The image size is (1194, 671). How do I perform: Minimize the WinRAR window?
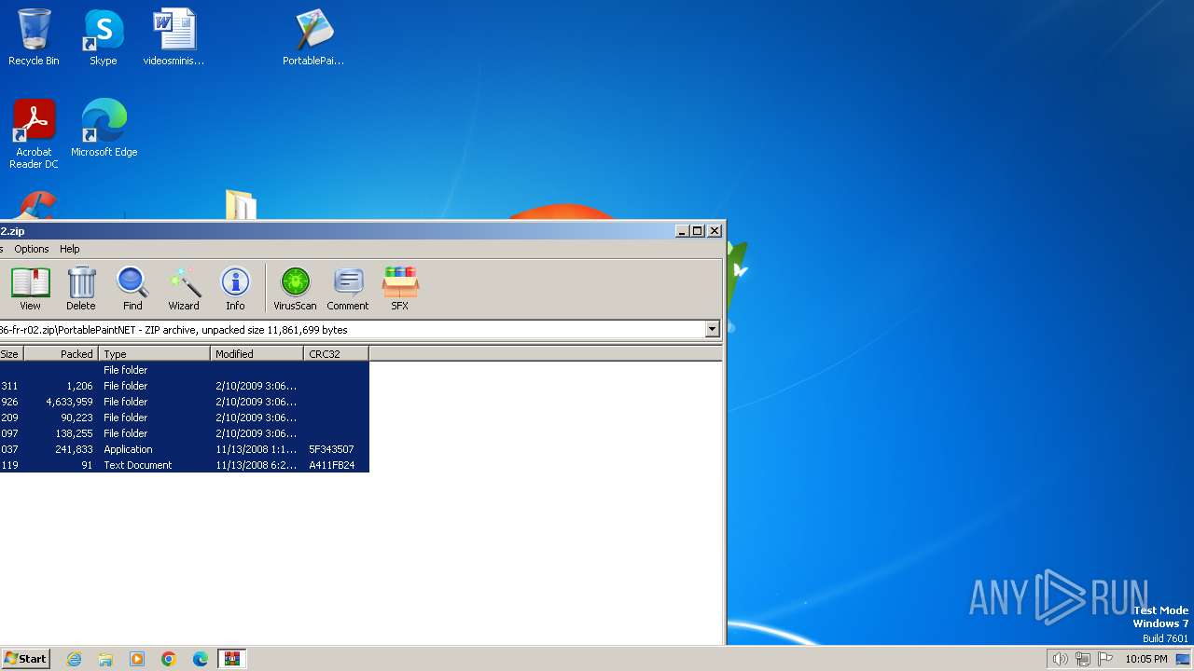(x=682, y=231)
